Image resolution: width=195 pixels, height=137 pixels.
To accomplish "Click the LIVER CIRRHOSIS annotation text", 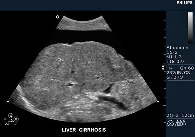I will click(x=84, y=130).
